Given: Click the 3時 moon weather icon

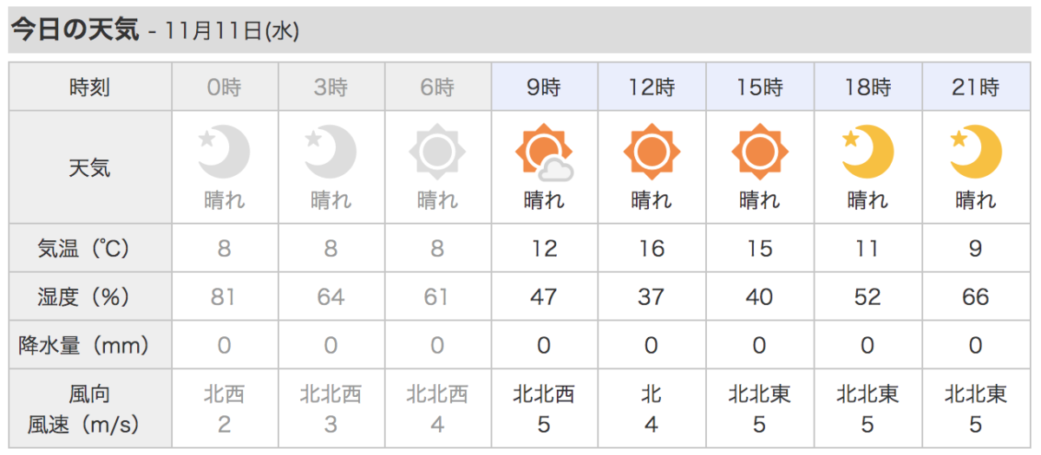Looking at the screenshot, I should click(331, 152).
